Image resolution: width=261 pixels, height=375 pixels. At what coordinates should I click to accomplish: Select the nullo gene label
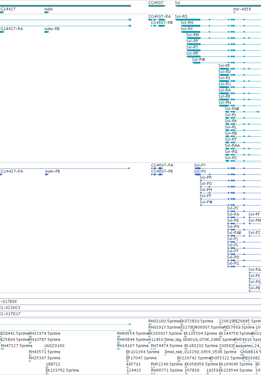pyautogui.click(x=48, y=9)
